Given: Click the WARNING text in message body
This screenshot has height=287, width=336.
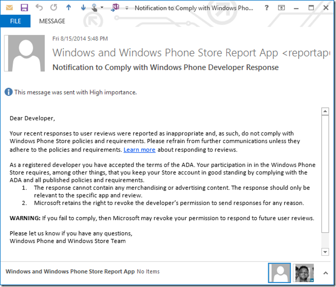Looking at the screenshot, I should coord(25,218).
